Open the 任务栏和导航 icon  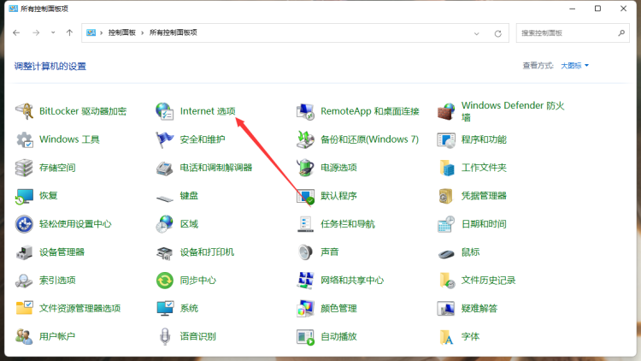pos(305,224)
